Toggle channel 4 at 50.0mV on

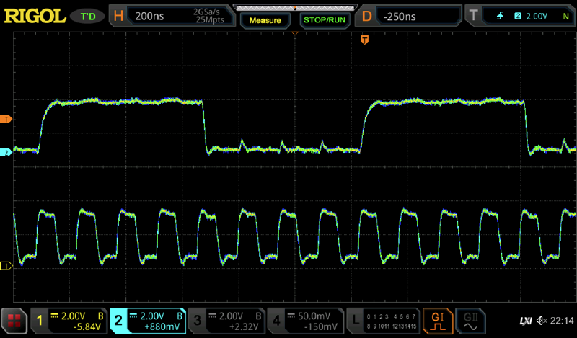click(304, 320)
